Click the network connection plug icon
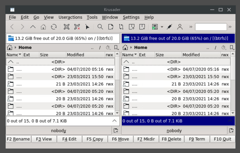240x153 pixels. pos(169,27)
